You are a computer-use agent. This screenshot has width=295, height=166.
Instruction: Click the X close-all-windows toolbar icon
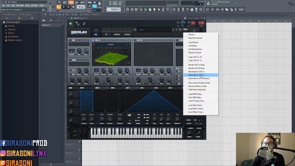pos(222,9)
